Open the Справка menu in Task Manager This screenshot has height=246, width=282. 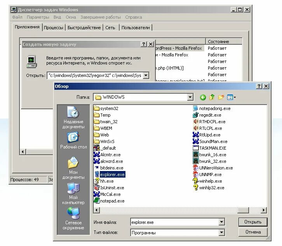pos(134,17)
